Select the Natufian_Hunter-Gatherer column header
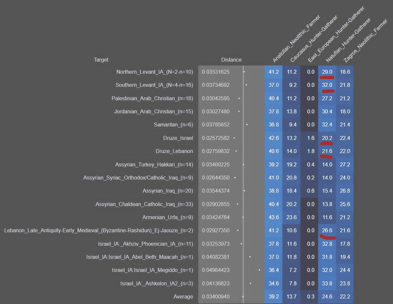 coord(348,40)
